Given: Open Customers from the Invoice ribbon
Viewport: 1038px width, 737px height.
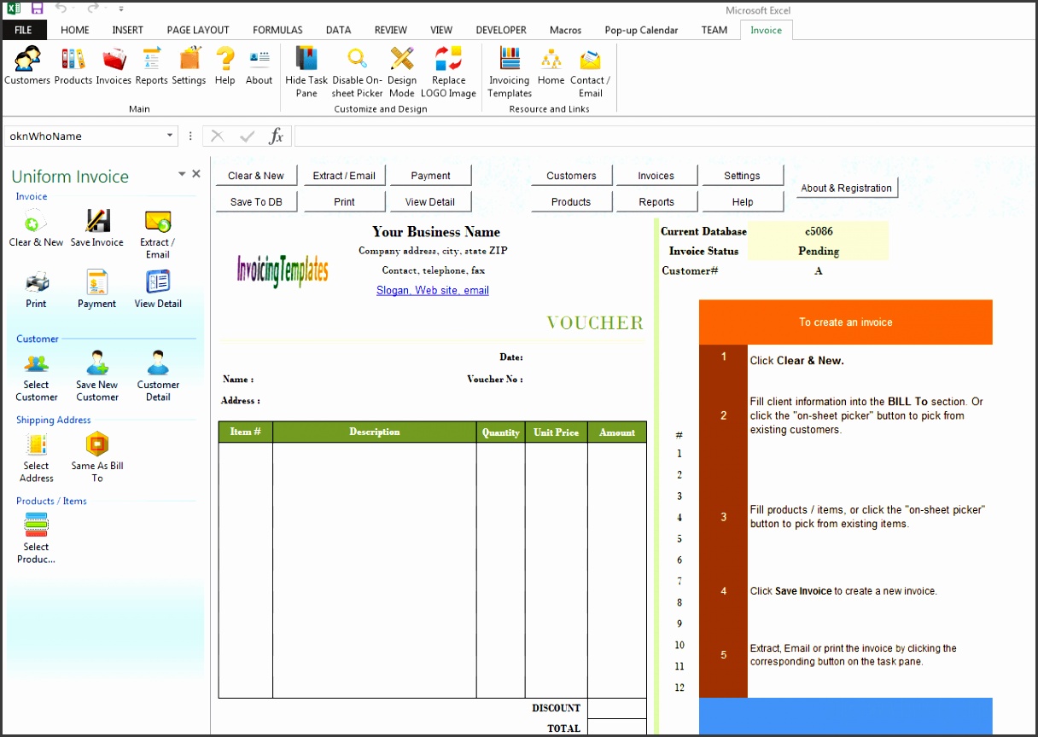Looking at the screenshot, I should click(x=27, y=66).
